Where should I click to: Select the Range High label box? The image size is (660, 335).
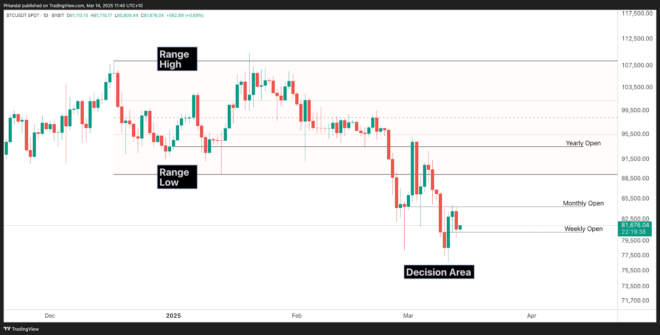[177, 59]
